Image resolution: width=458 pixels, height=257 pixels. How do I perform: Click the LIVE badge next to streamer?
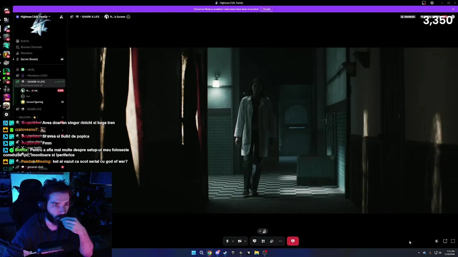pyautogui.click(x=60, y=91)
